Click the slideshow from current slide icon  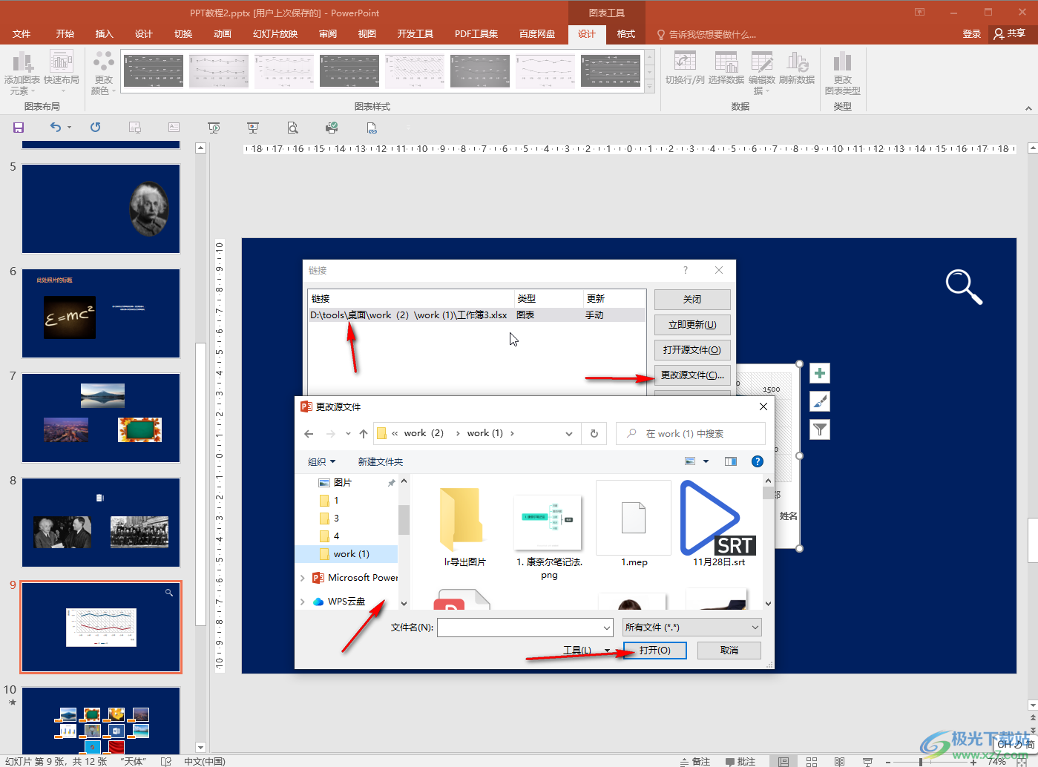[253, 128]
